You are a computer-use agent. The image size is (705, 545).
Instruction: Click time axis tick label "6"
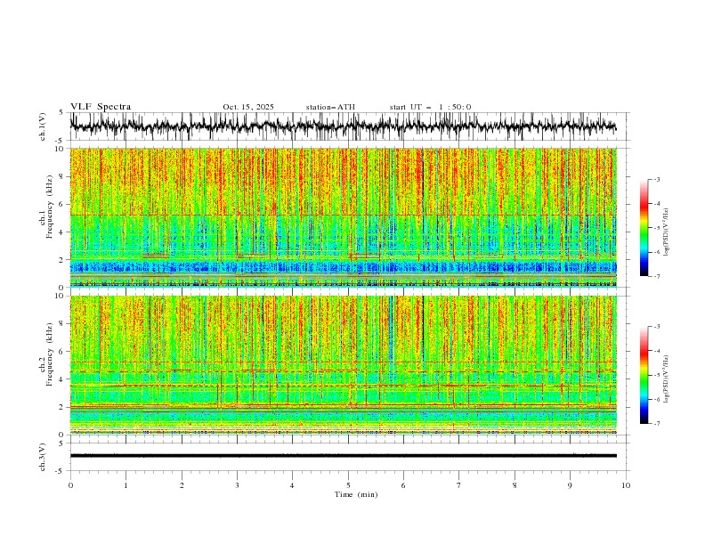403,485
